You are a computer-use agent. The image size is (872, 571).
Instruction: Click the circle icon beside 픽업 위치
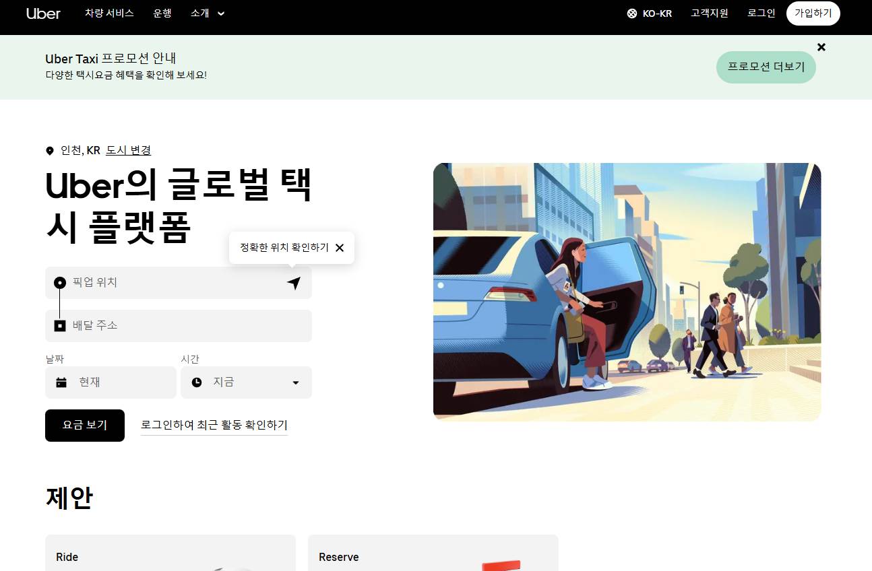60,283
